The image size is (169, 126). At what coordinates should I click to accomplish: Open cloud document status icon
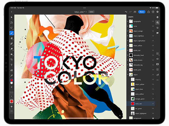(x=135, y=12)
